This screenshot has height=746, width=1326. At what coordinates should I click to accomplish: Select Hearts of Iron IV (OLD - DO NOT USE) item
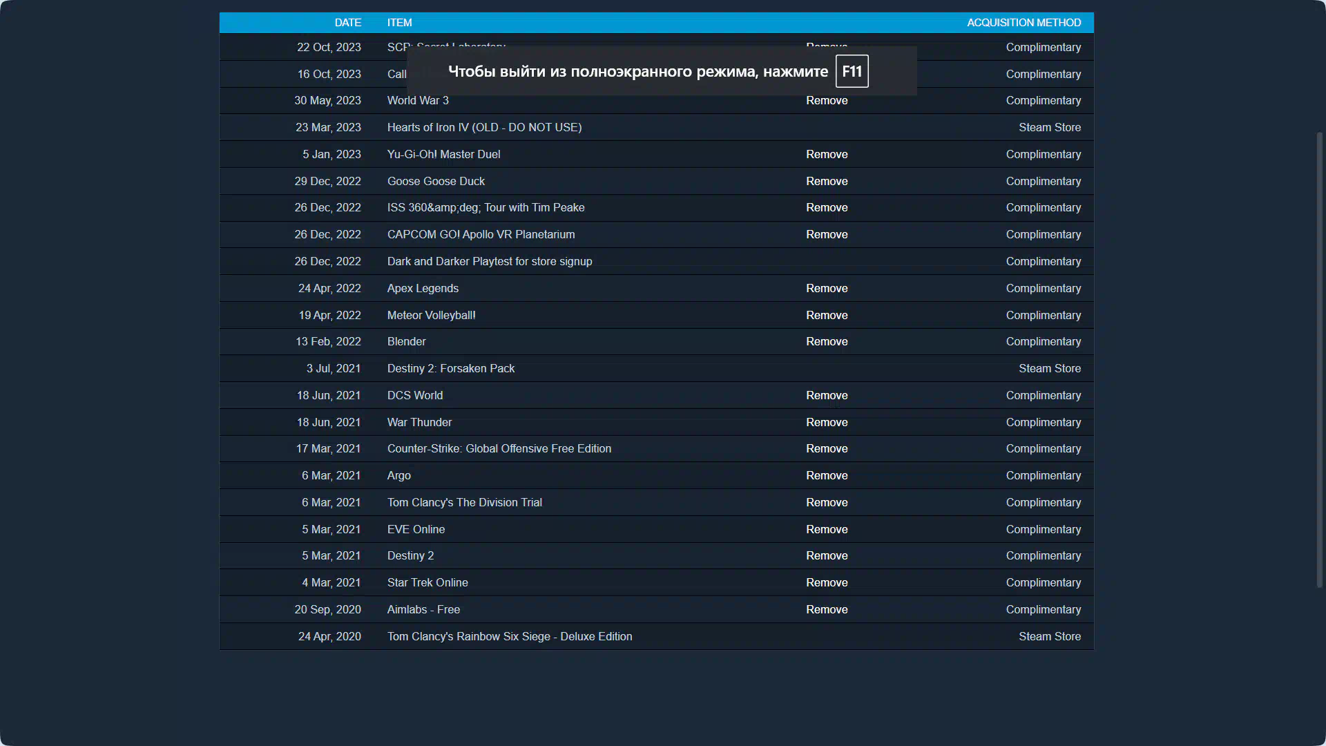484,128
